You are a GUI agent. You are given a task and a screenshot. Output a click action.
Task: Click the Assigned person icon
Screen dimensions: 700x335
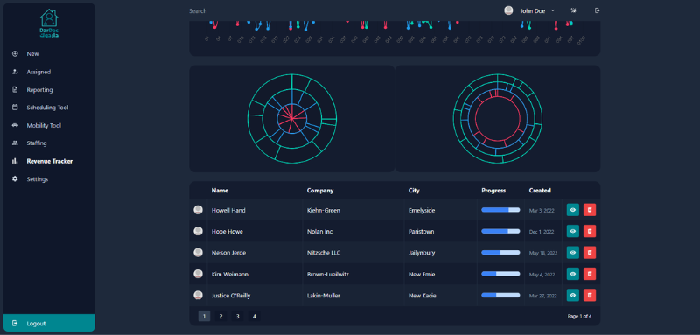(x=15, y=72)
